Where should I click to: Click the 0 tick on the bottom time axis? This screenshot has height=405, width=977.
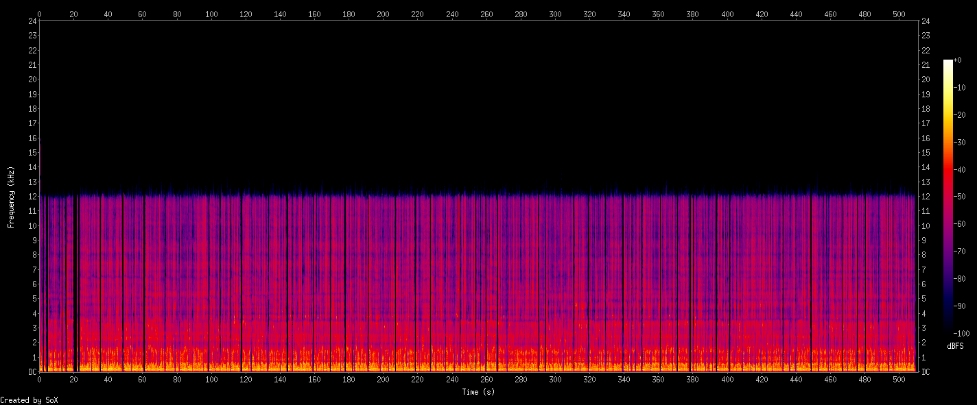click(39, 379)
